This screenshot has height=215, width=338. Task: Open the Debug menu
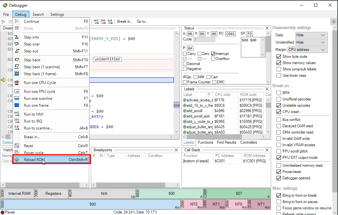pyautogui.click(x=21, y=14)
